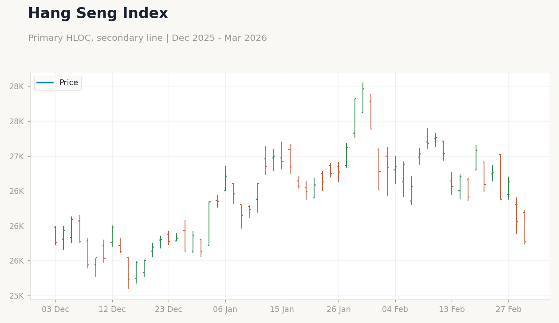
Task: Click the subtitle about Primary HLOC
Action: tap(147, 38)
